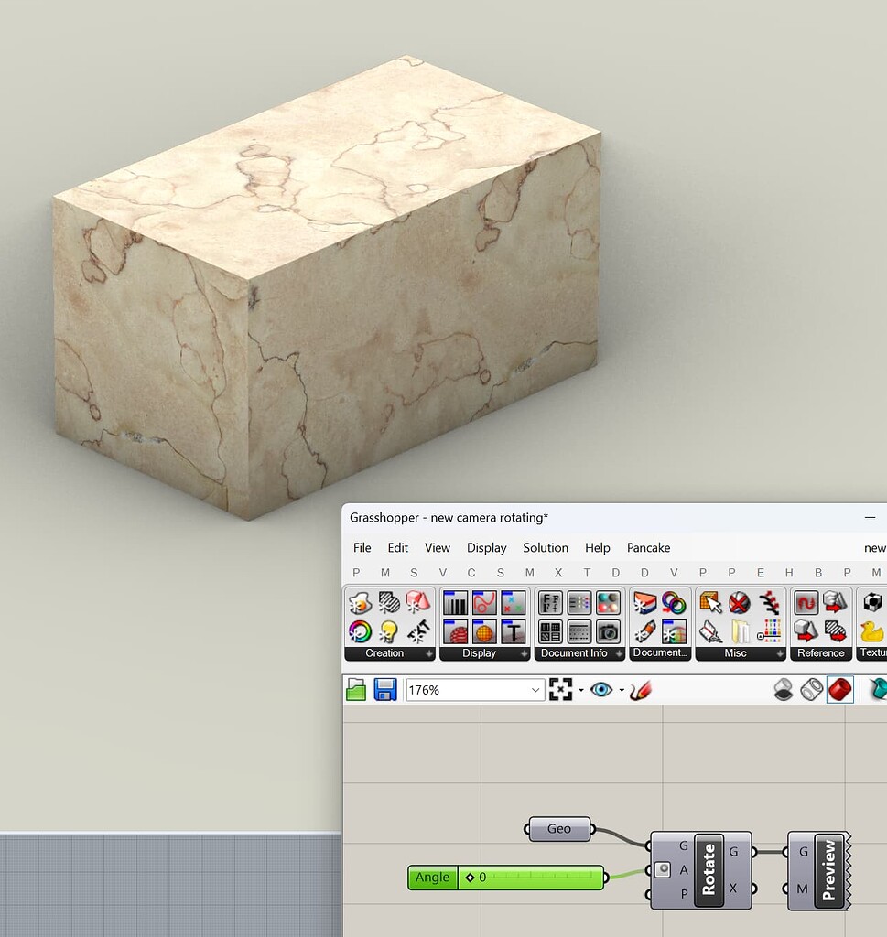Expand the Display panel drop-down arrow
The width and height of the screenshot is (887, 937).
pyautogui.click(x=525, y=653)
